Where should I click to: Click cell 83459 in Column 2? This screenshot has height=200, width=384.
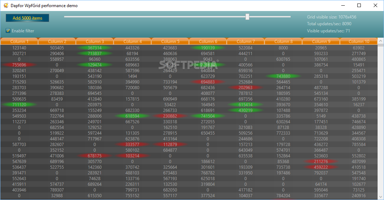57,99
